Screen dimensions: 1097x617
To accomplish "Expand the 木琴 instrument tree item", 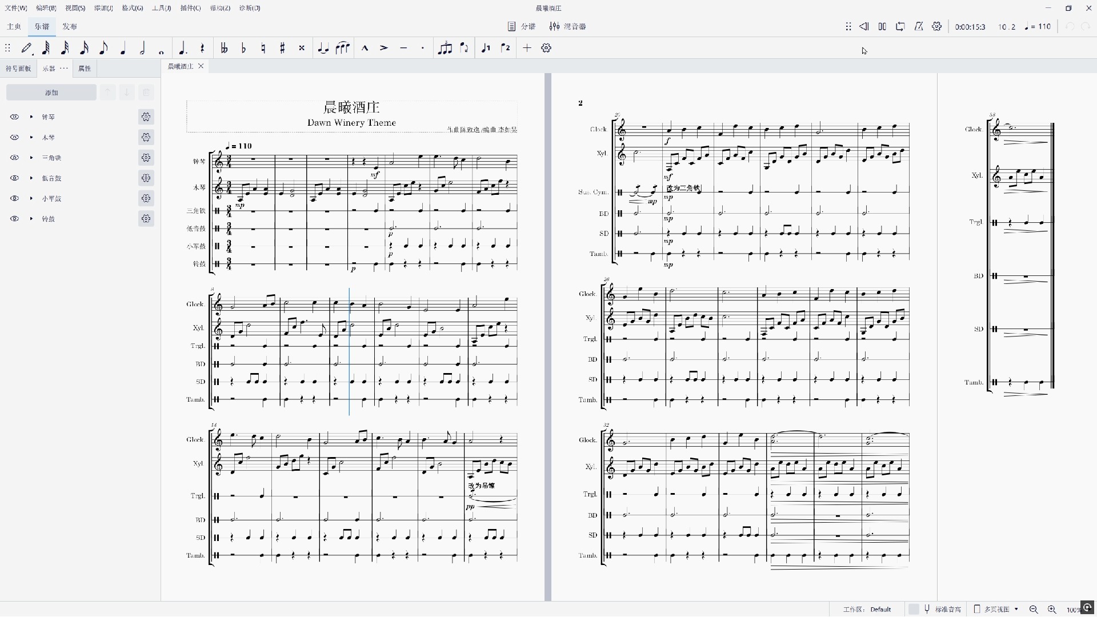I will 31,138.
